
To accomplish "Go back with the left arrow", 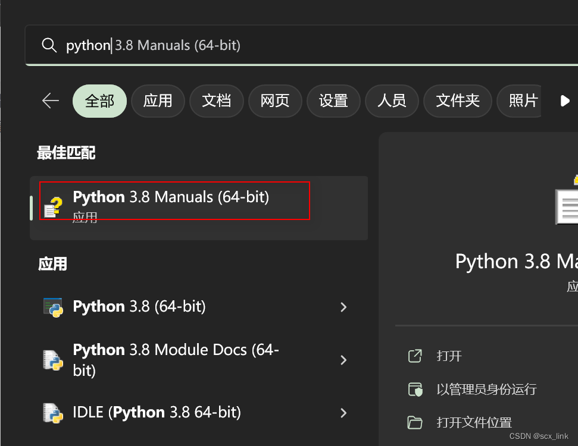I will coord(51,100).
